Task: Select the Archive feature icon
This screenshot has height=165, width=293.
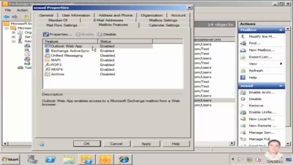Action: pyautogui.click(x=47, y=74)
